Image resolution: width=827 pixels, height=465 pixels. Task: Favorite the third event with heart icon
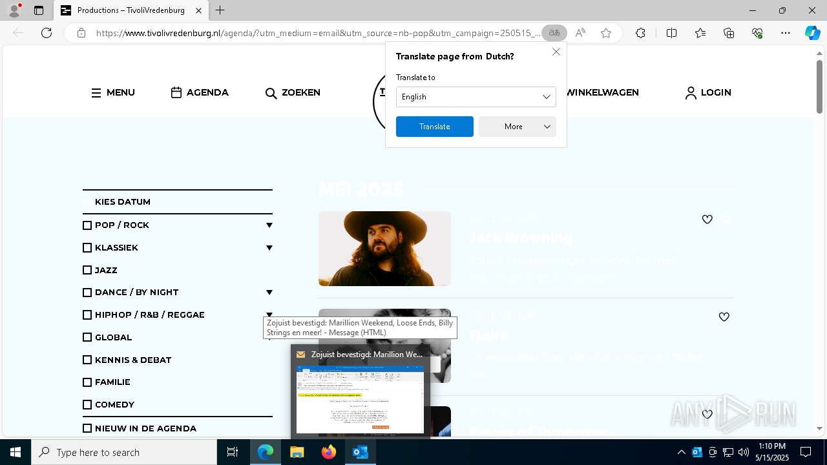coord(707,414)
